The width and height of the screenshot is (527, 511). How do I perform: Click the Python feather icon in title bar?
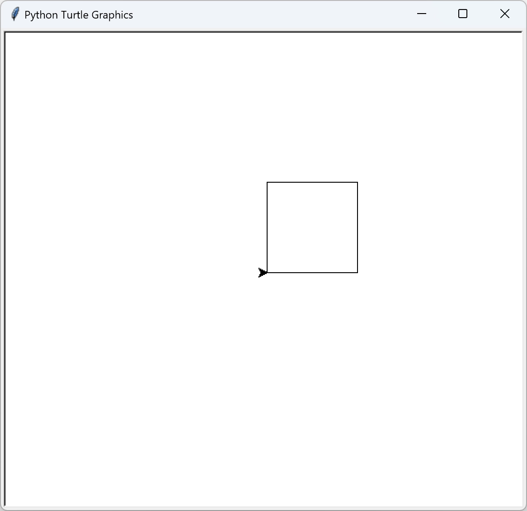[15, 14]
